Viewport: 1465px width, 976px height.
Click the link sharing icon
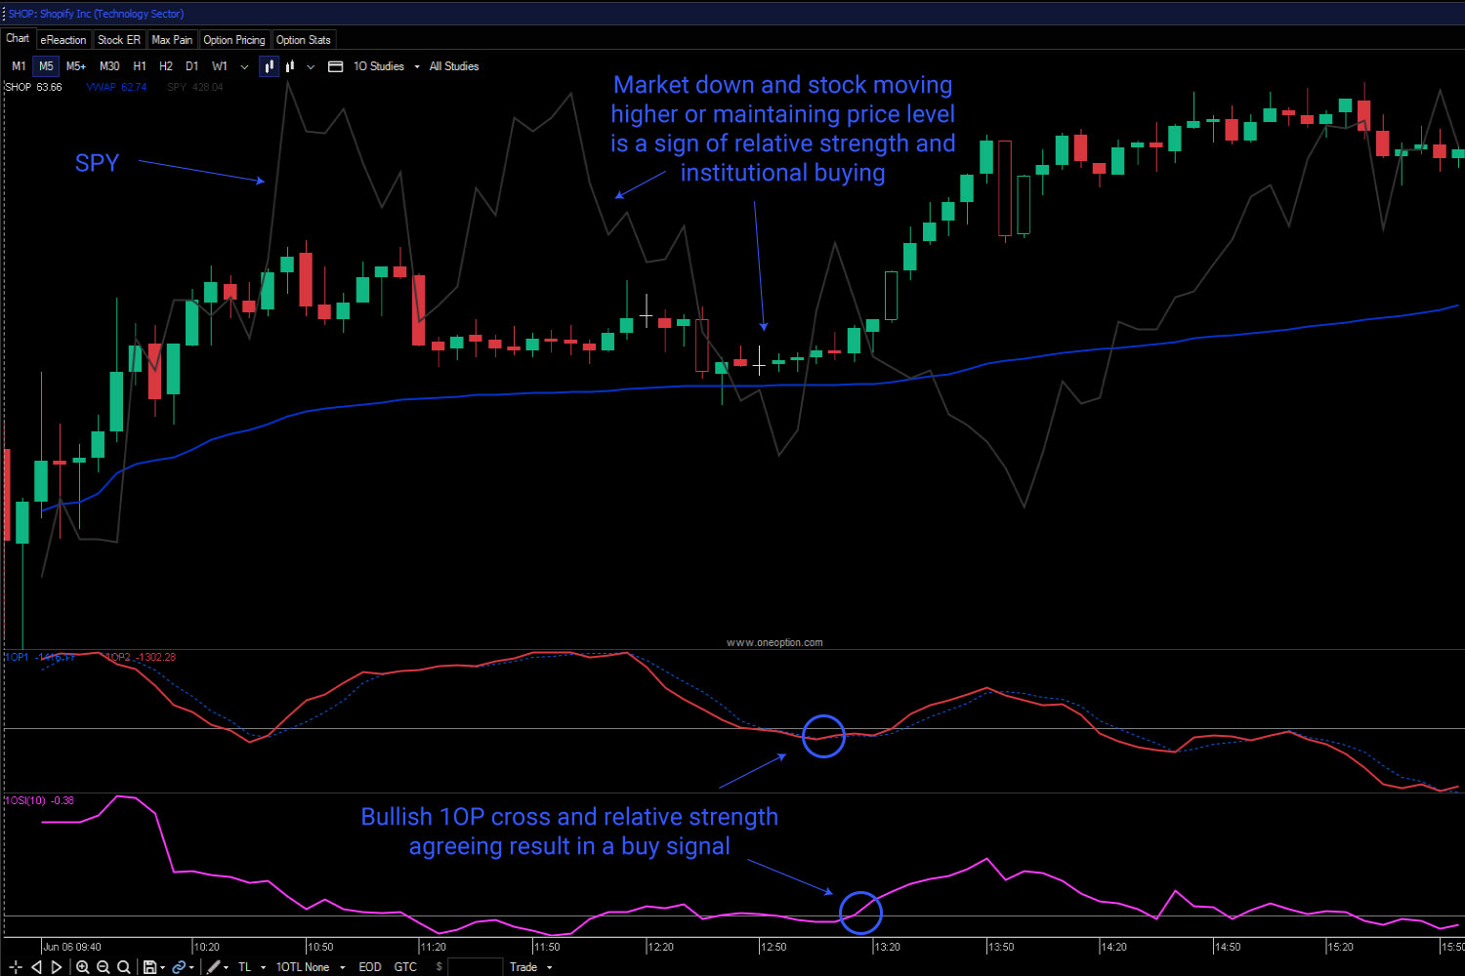tap(180, 966)
